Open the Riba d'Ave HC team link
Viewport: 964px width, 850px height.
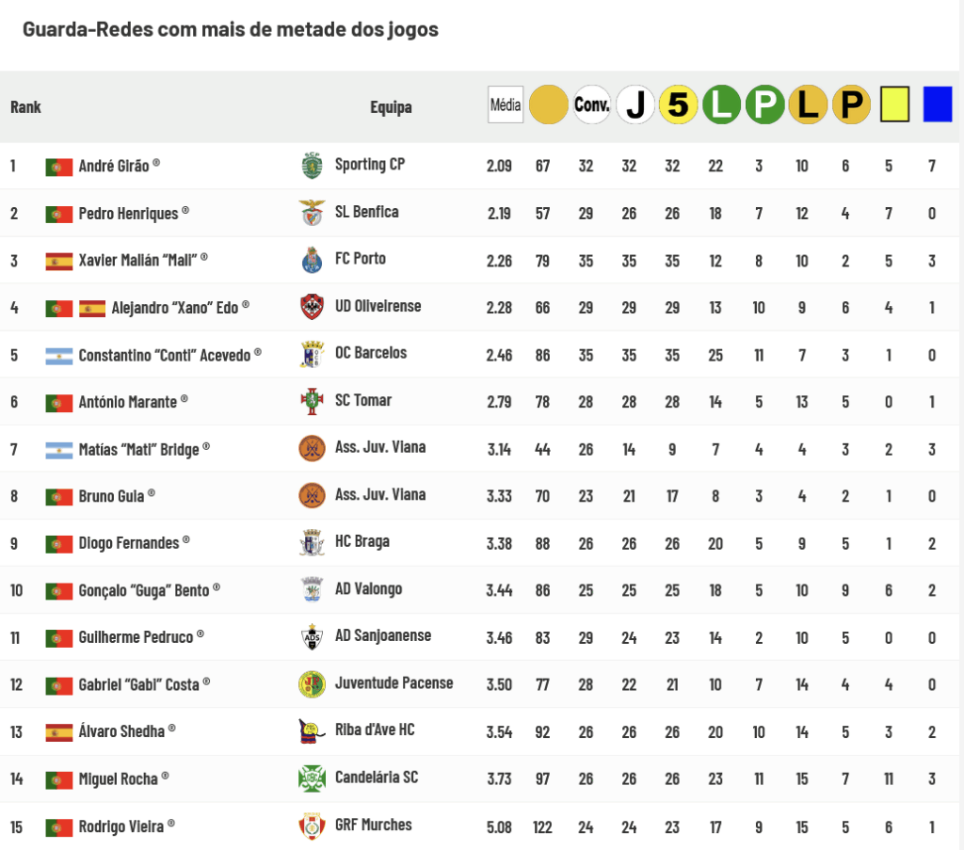tap(375, 730)
